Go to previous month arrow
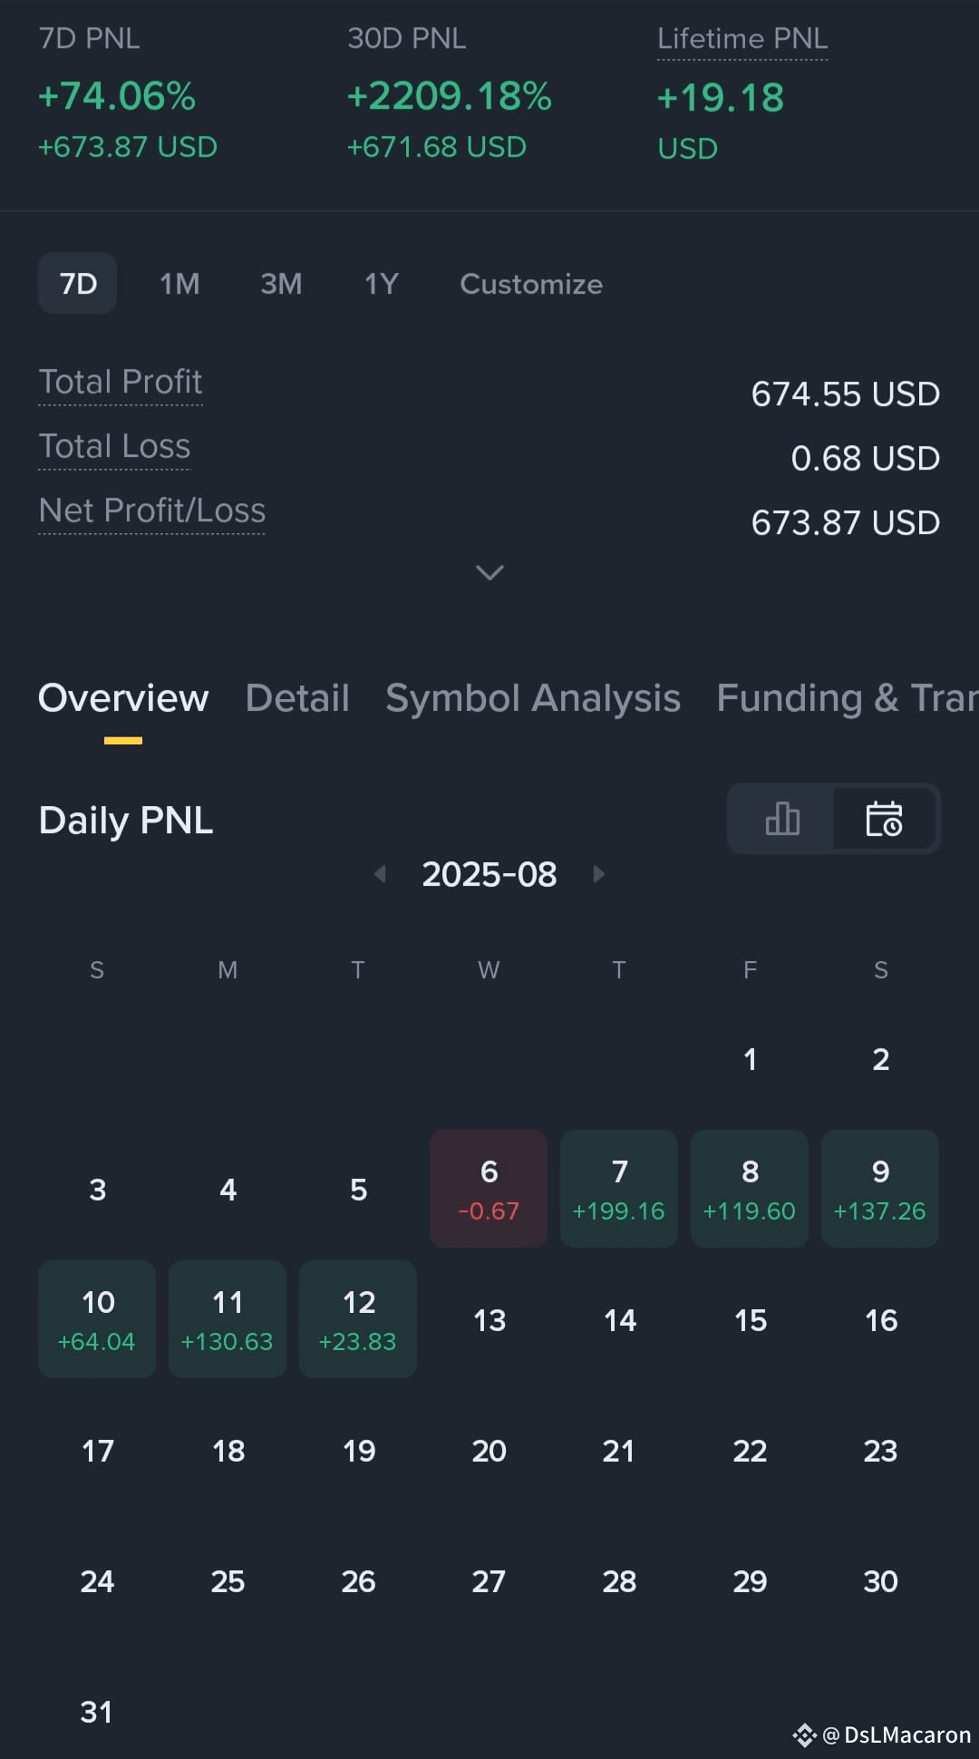Image resolution: width=979 pixels, height=1759 pixels. click(x=380, y=874)
